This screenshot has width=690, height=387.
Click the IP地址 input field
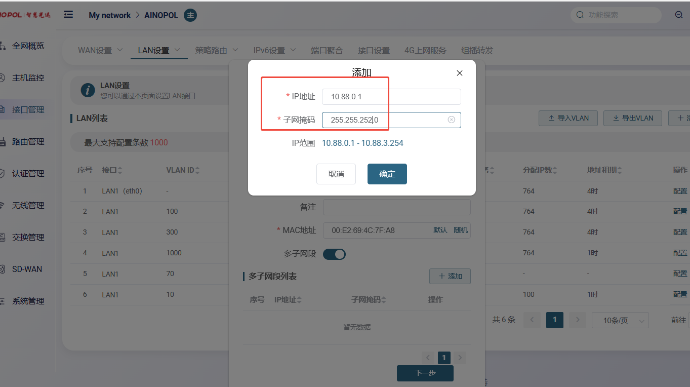pos(391,97)
